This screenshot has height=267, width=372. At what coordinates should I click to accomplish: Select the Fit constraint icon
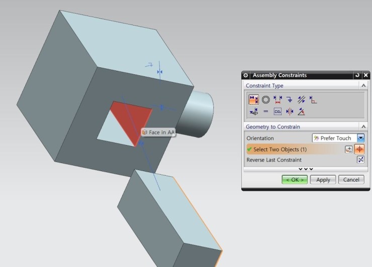coord(266,111)
